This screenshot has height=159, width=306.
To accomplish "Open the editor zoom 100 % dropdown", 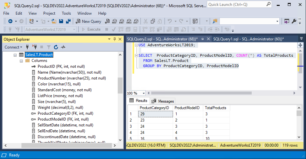I will tap(144, 93).
